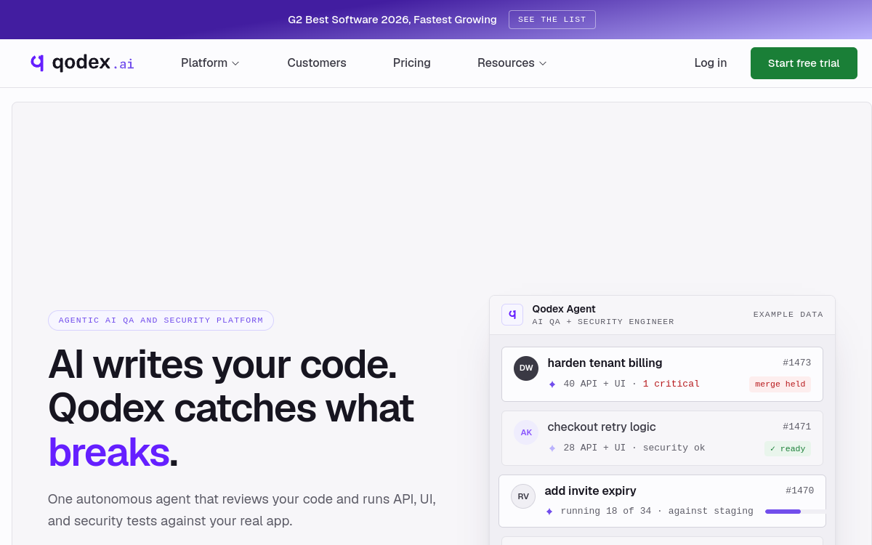Screen dimensions: 872x545
Task: Click PR number #1473
Action: click(x=797, y=363)
